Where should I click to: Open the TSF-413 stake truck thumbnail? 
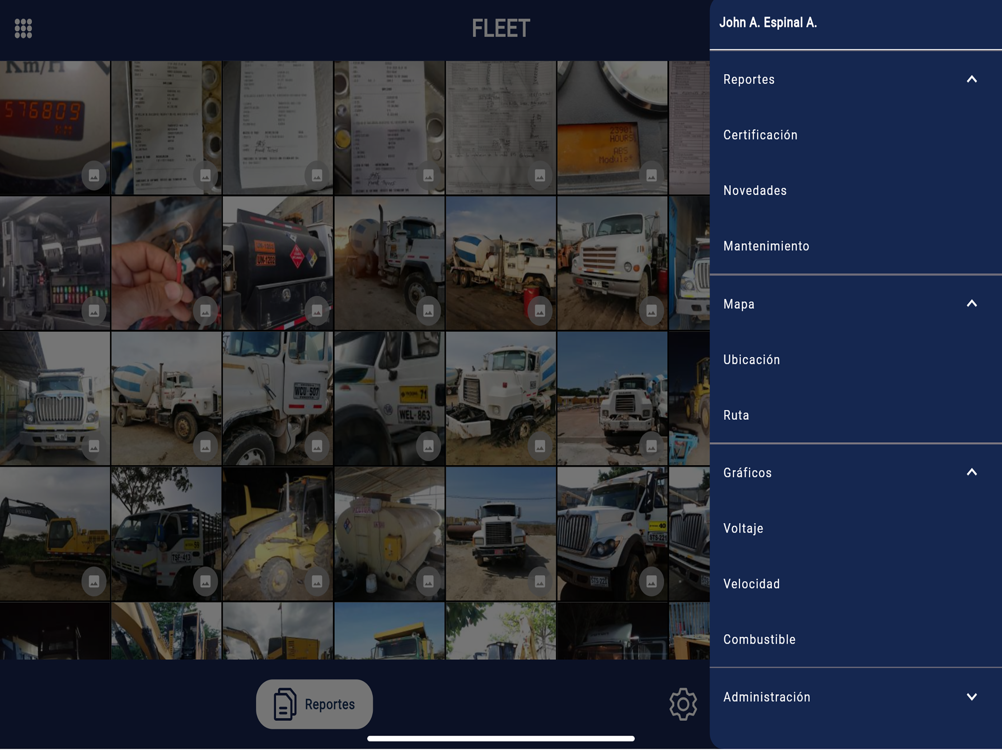coord(166,534)
